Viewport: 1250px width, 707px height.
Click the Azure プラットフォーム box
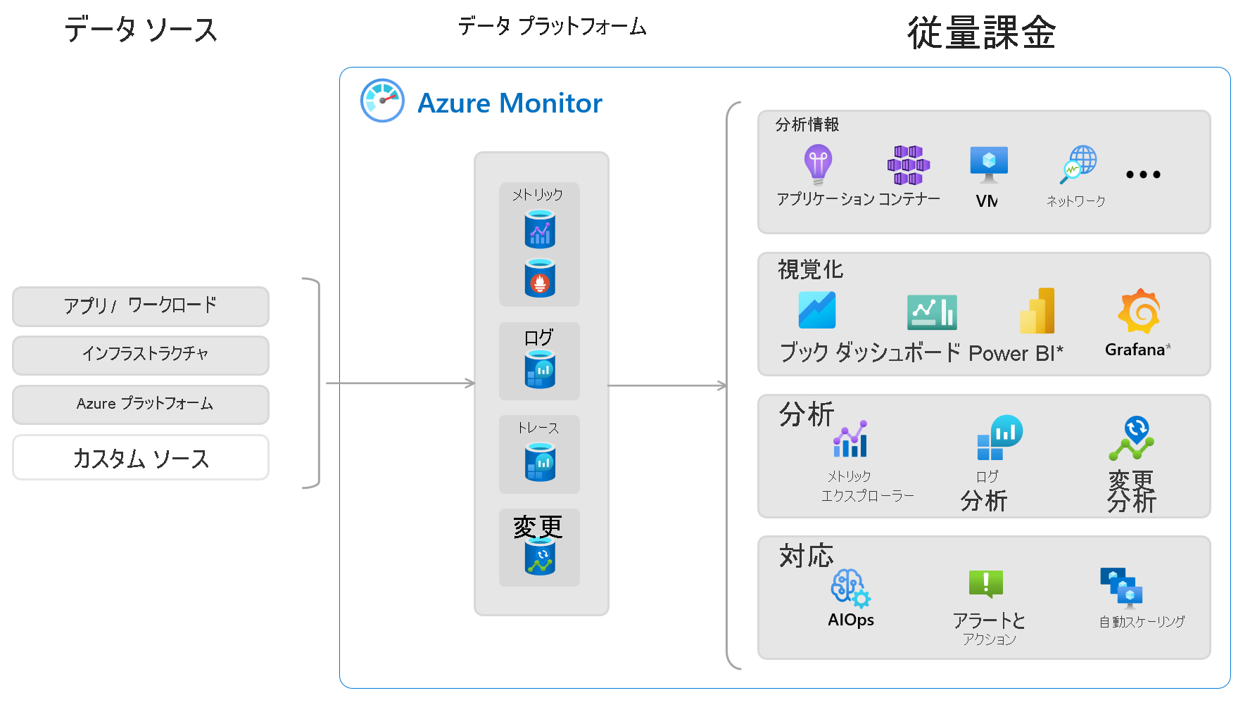(141, 405)
